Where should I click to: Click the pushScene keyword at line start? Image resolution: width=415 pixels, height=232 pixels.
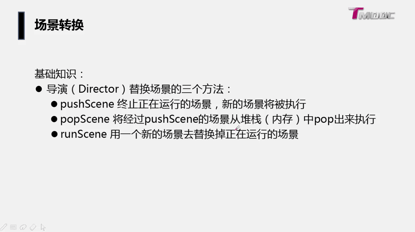point(87,105)
